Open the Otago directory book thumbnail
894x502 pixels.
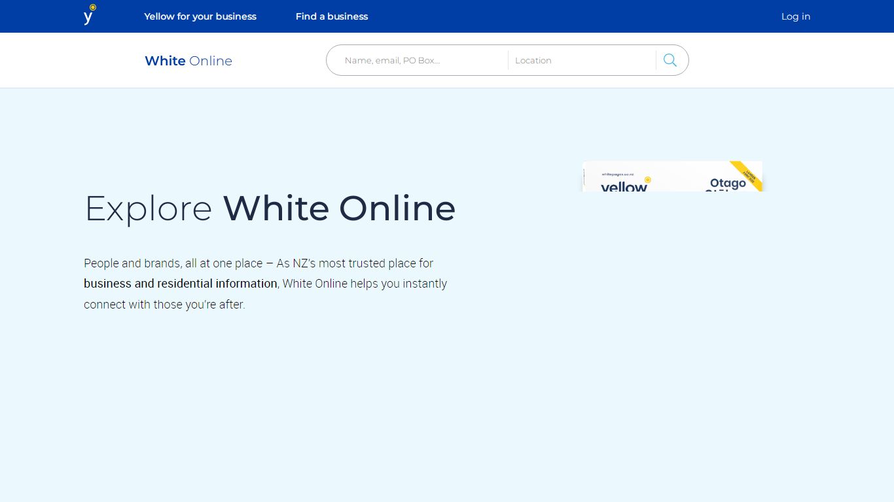point(672,176)
